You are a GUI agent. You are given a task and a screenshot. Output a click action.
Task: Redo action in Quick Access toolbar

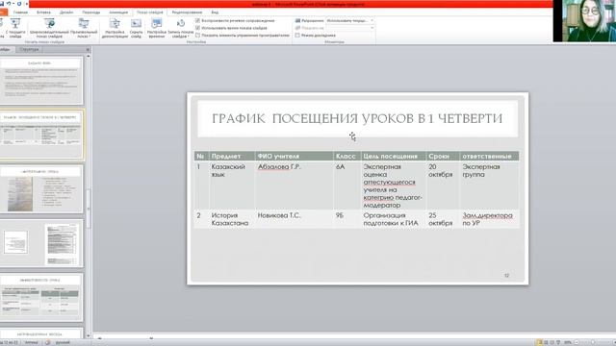(19, 4)
